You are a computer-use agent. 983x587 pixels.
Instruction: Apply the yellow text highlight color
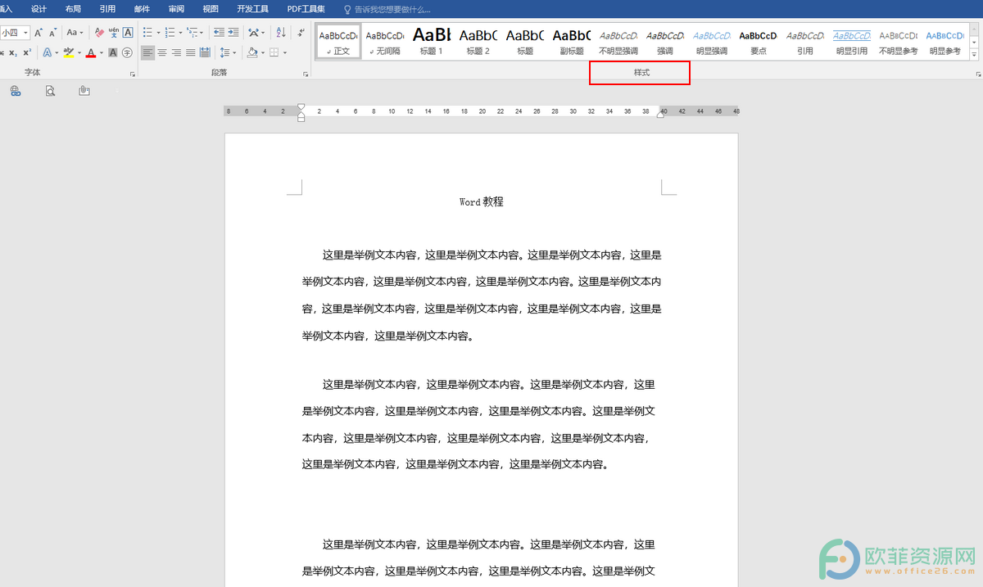pos(68,52)
